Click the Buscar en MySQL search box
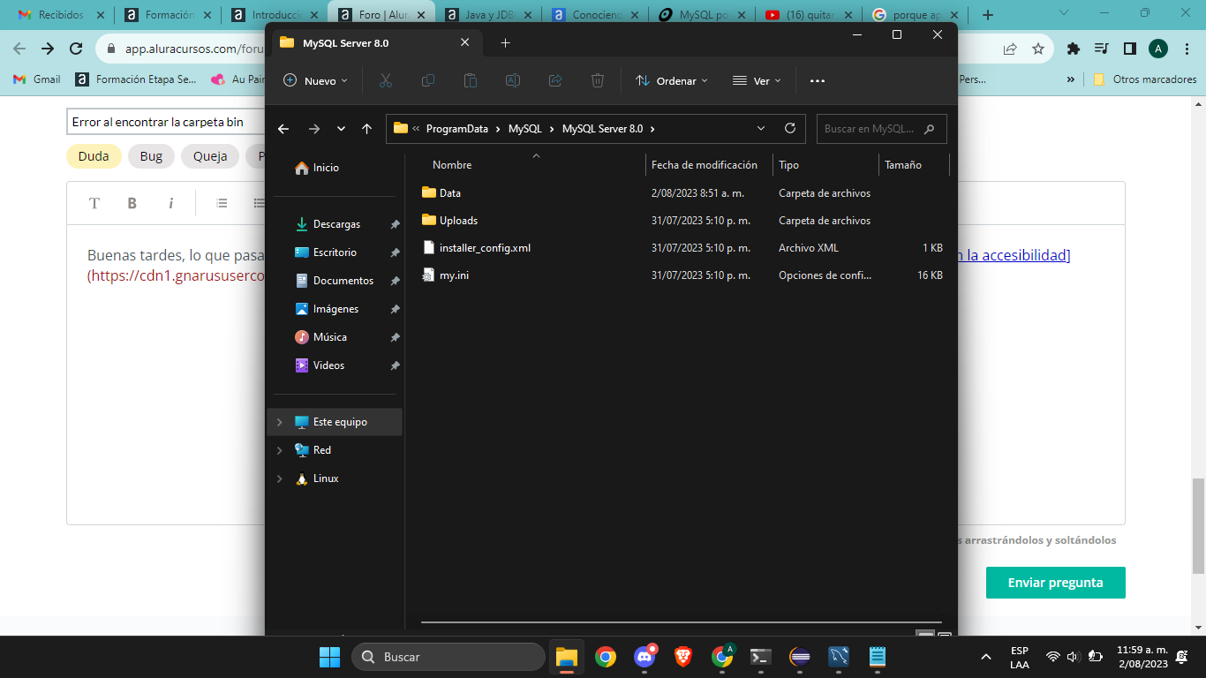1206x678 pixels. 881,129
